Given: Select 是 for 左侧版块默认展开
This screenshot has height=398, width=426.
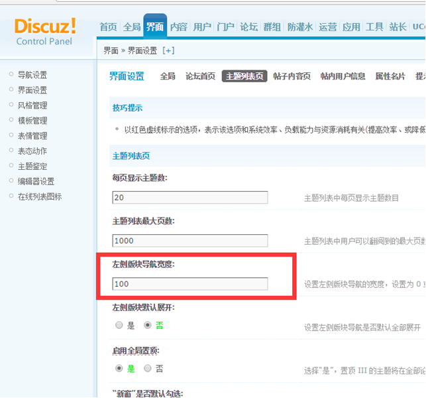Looking at the screenshot, I should coord(119,325).
